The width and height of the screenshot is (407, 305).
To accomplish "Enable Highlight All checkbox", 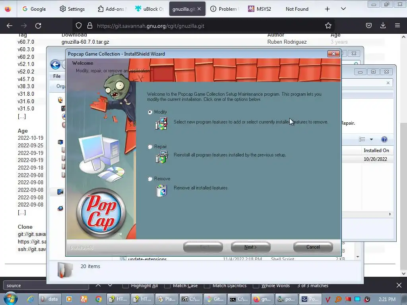I will click(126, 286).
